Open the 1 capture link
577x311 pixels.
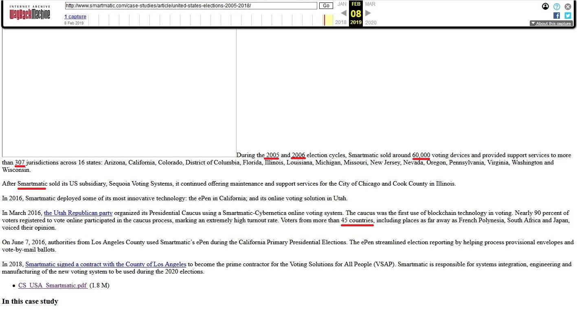click(75, 16)
